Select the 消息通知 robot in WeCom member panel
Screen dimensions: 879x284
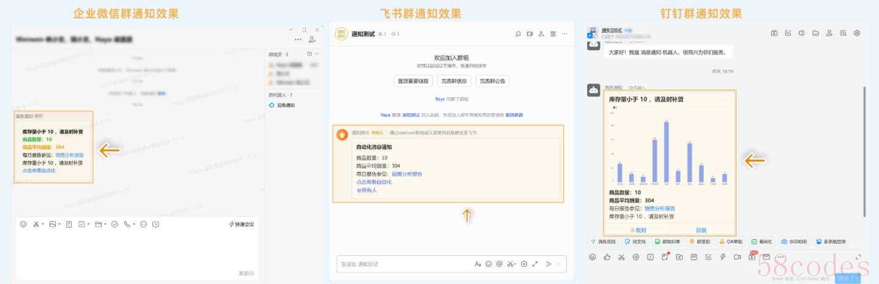[282, 105]
